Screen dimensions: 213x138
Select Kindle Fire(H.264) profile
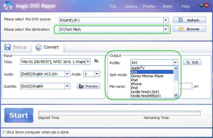[152, 92]
